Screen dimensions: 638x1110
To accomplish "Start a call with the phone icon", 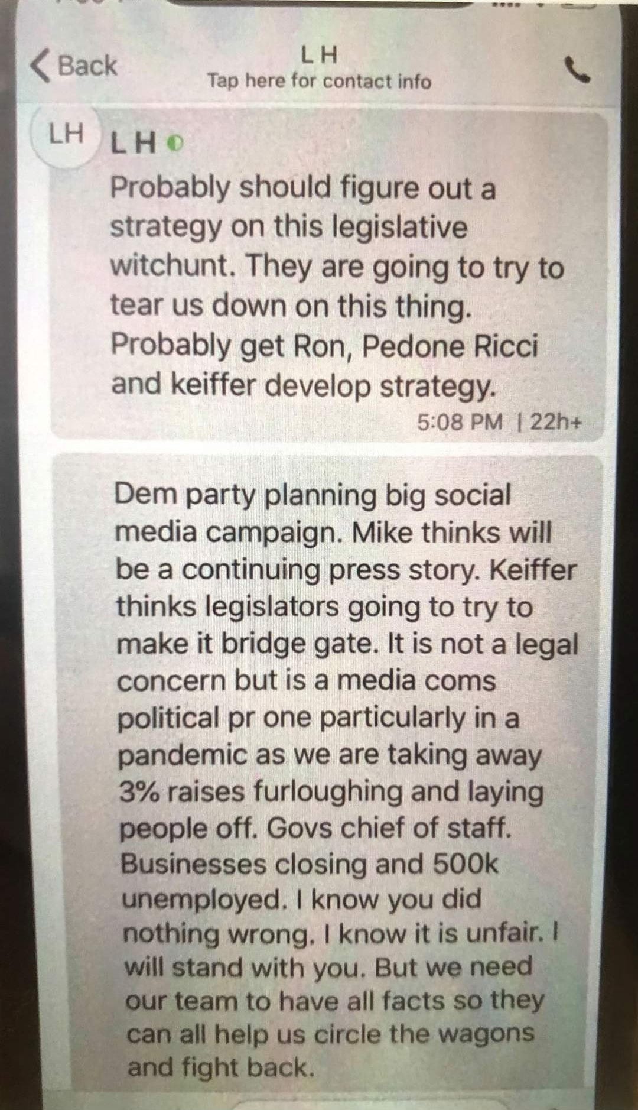I will 577,69.
